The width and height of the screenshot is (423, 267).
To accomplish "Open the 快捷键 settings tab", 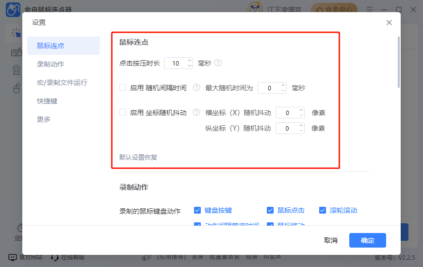I will [47, 101].
